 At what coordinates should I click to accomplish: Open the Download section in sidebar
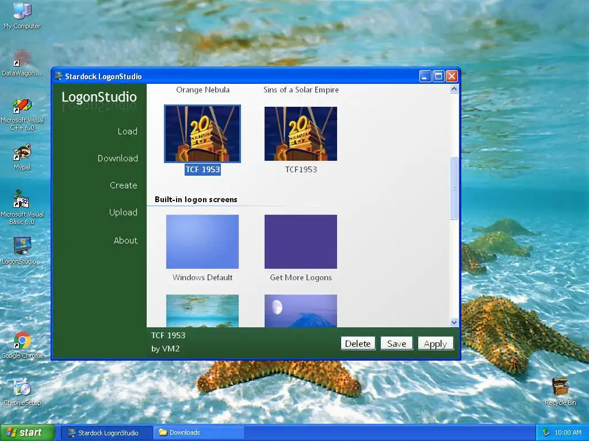pos(117,158)
